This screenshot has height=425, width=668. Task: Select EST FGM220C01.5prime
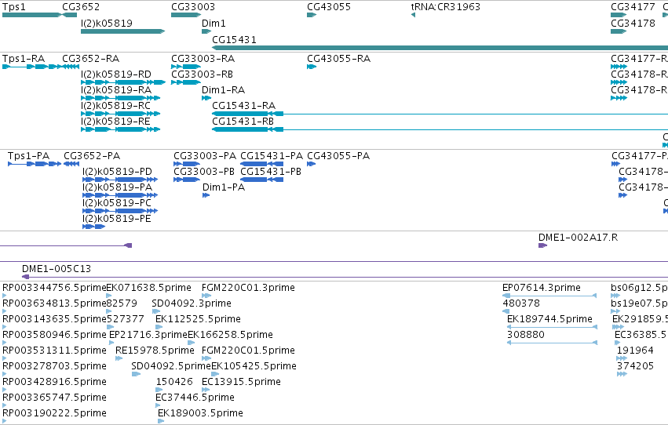(248, 351)
